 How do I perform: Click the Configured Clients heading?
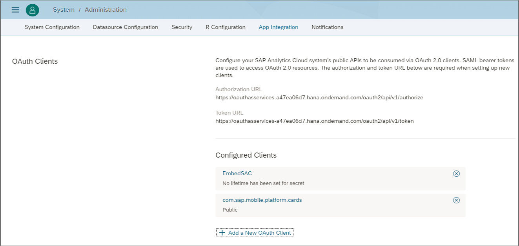point(246,155)
